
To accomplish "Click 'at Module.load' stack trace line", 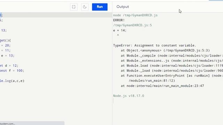I will (172, 66).
